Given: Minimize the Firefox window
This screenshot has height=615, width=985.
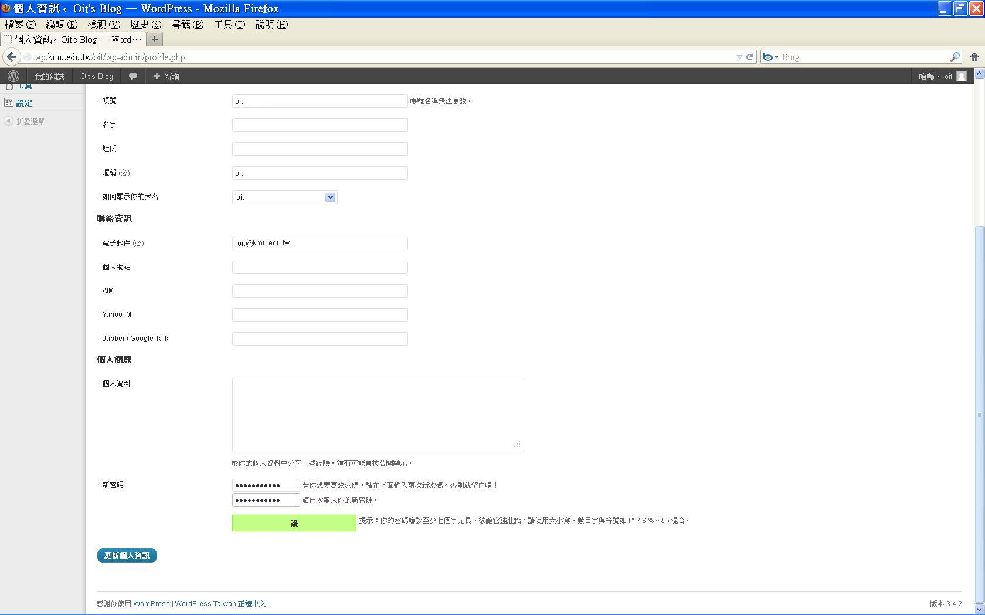Looking at the screenshot, I should click(x=944, y=8).
